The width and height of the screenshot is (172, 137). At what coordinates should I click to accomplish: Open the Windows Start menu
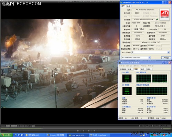pyautogui.click(x=7, y=135)
